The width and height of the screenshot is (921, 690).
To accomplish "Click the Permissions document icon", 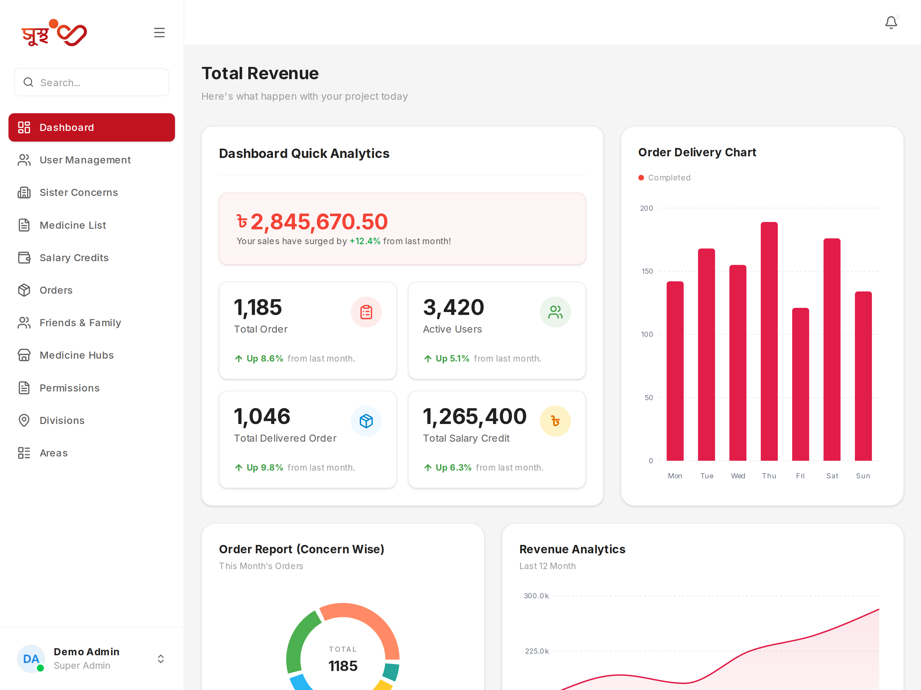I will [x=24, y=388].
